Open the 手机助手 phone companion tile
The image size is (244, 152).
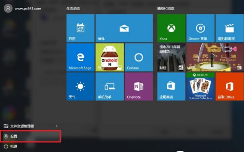tap(109, 87)
